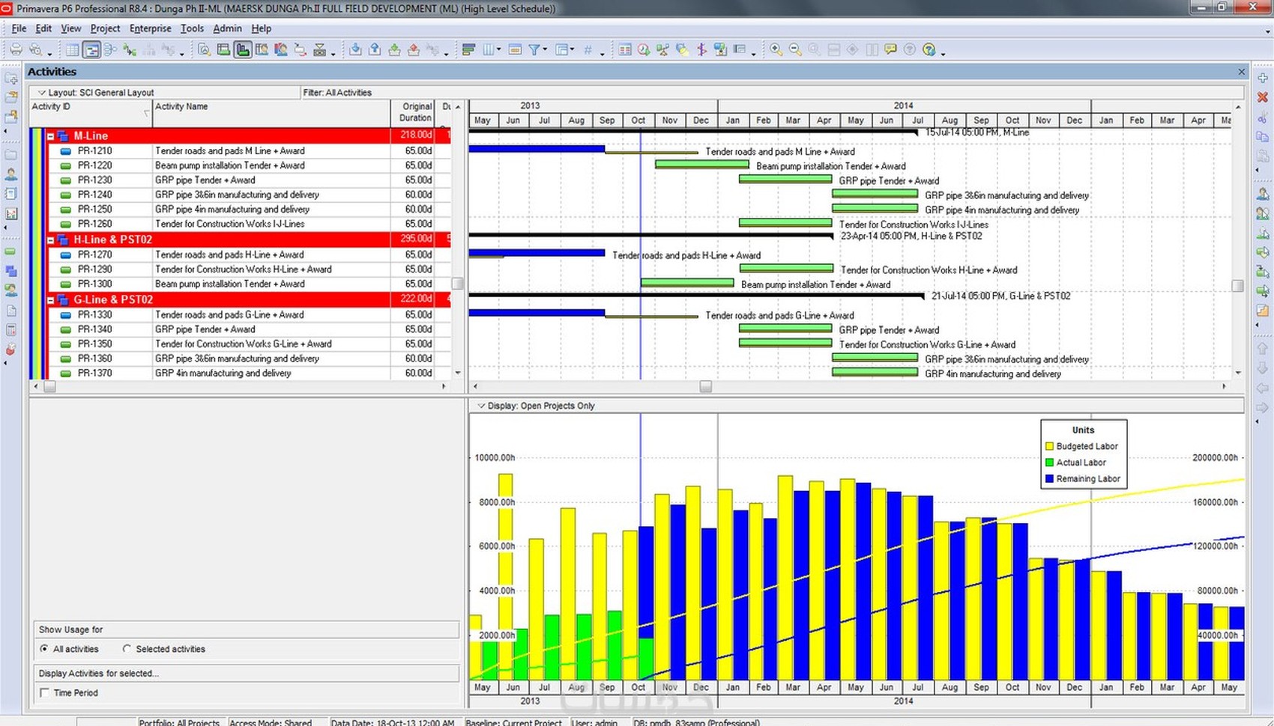Image resolution: width=1274 pixels, height=726 pixels.
Task: Click the activity table vertical scroll thumb
Action: [x=457, y=284]
